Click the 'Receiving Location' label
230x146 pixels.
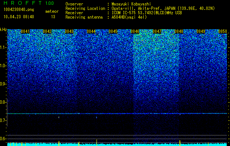point(85,8)
